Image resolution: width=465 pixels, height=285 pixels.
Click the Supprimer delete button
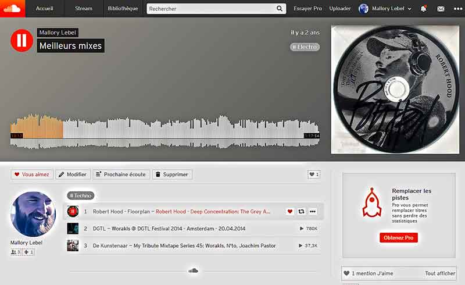point(172,174)
